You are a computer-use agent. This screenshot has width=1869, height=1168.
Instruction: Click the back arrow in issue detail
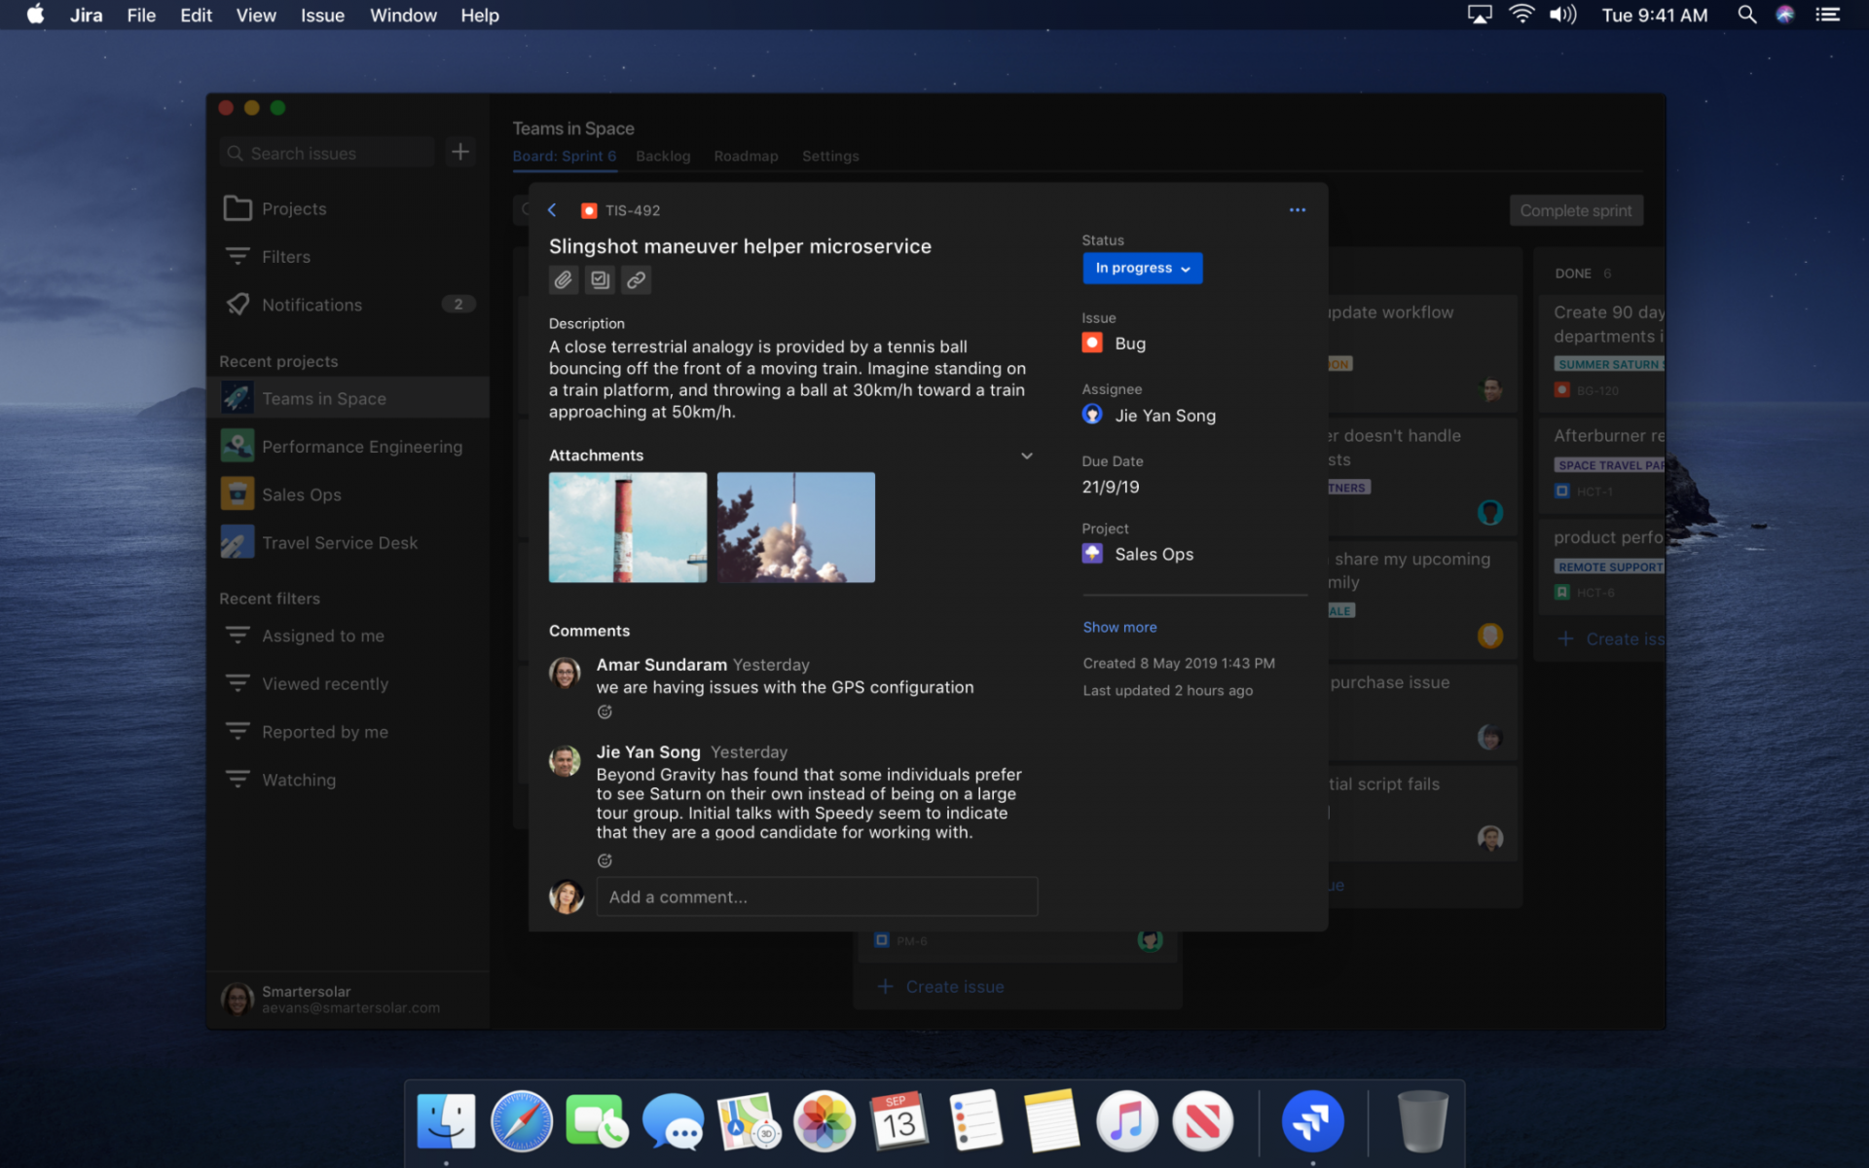[552, 210]
